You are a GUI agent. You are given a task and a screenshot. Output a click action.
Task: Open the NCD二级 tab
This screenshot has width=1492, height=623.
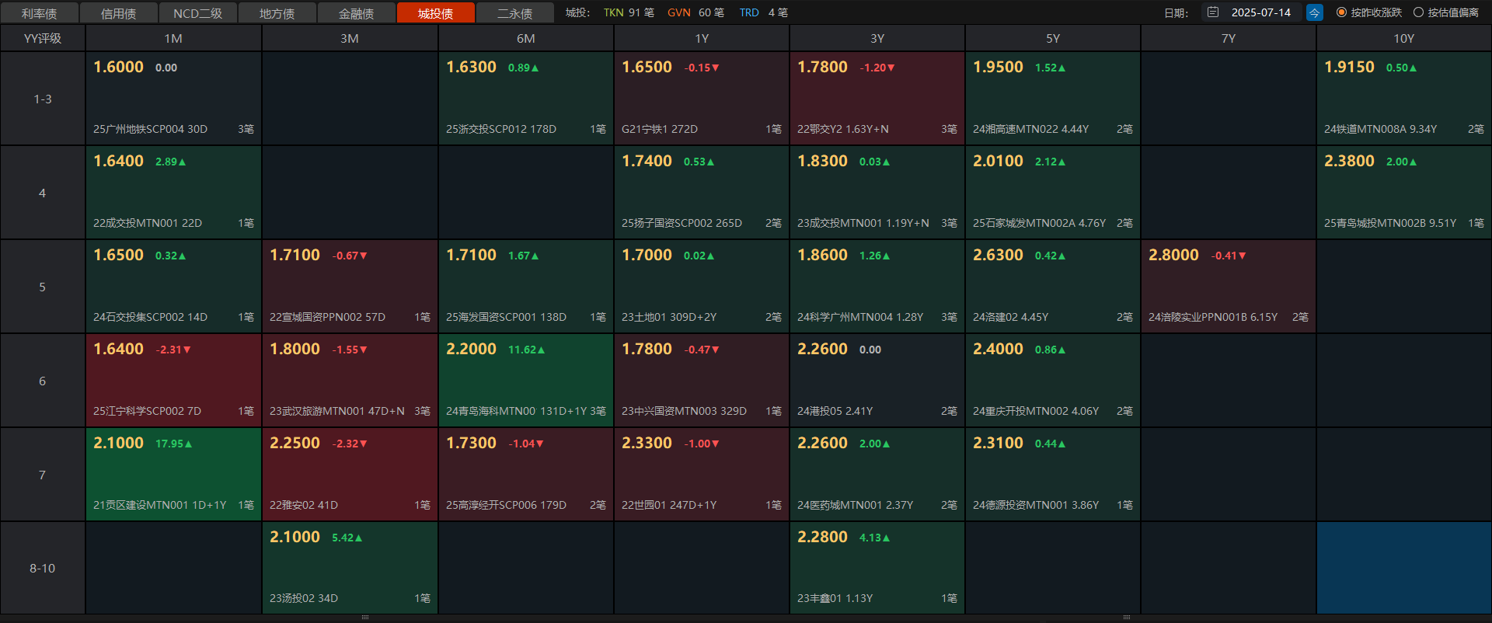click(x=198, y=13)
